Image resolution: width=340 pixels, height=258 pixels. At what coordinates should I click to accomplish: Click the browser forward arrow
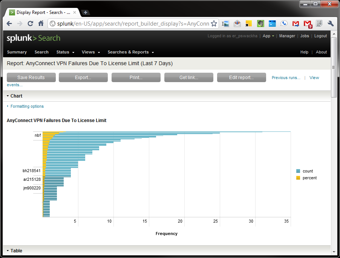click(20, 24)
